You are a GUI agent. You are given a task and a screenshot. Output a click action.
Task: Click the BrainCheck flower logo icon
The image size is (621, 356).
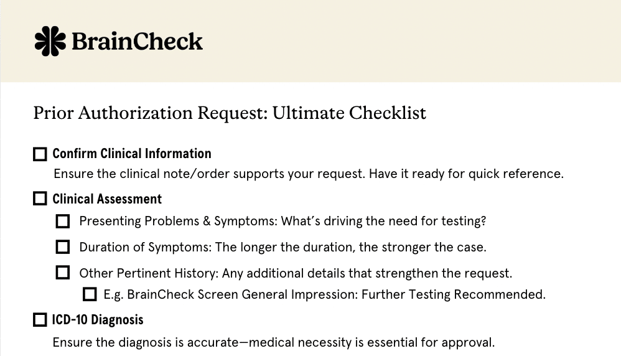pos(50,41)
